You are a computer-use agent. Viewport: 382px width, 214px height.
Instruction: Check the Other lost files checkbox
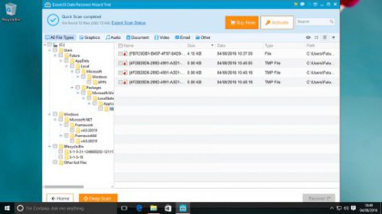[x=55, y=162]
